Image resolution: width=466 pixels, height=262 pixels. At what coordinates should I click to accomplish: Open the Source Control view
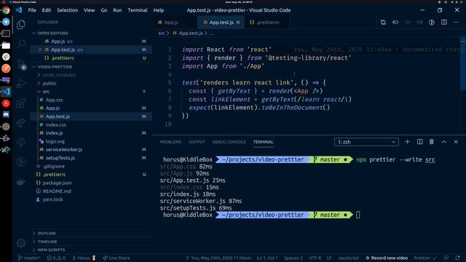[21, 64]
